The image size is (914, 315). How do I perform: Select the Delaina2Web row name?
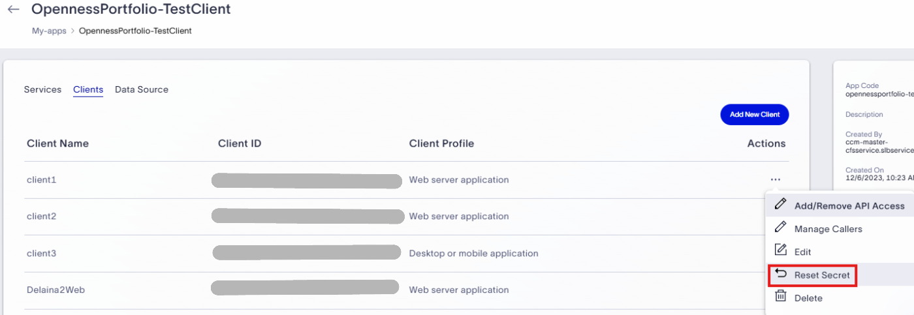(55, 290)
